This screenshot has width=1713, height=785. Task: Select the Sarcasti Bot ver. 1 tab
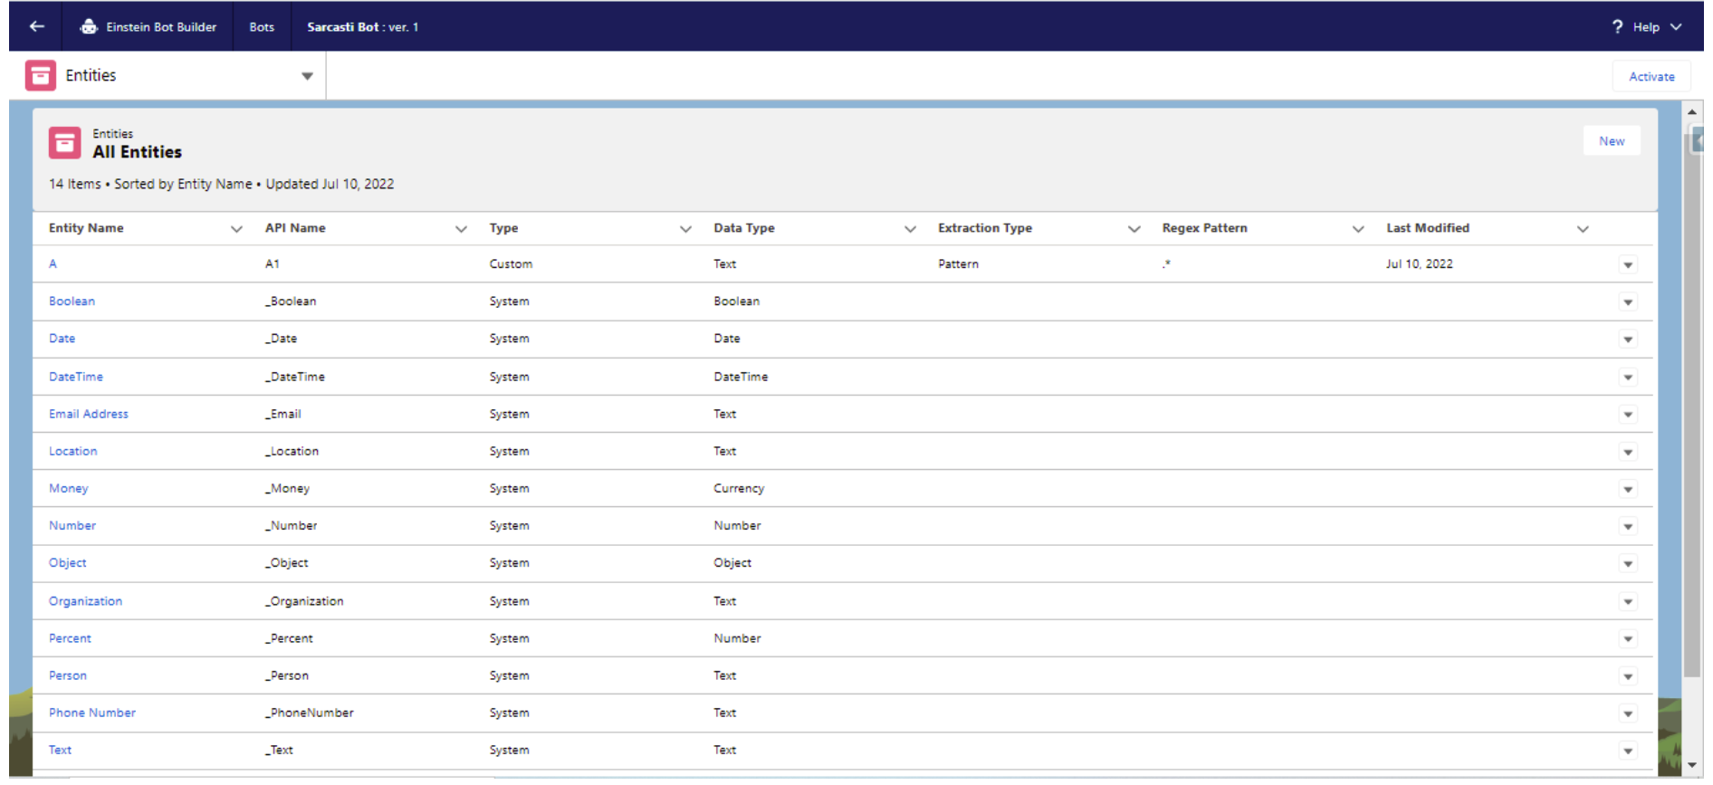(362, 26)
